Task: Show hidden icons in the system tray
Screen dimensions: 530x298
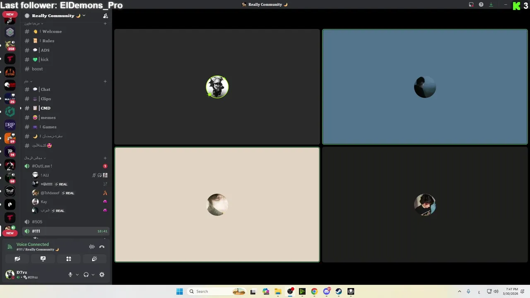Action: point(459,291)
